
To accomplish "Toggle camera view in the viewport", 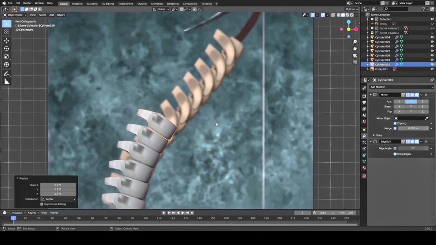I will (355, 55).
